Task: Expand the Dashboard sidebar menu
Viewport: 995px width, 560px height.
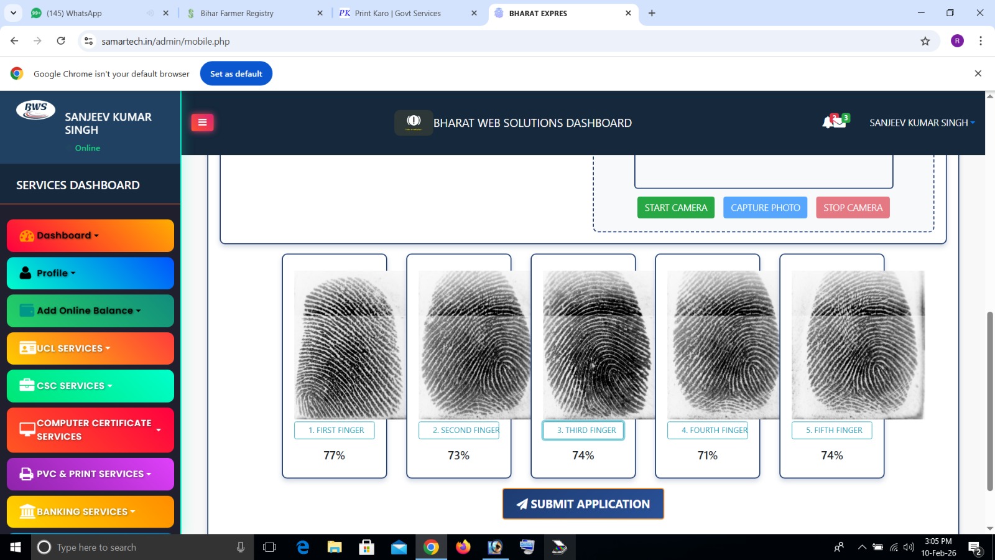Action: (x=90, y=236)
